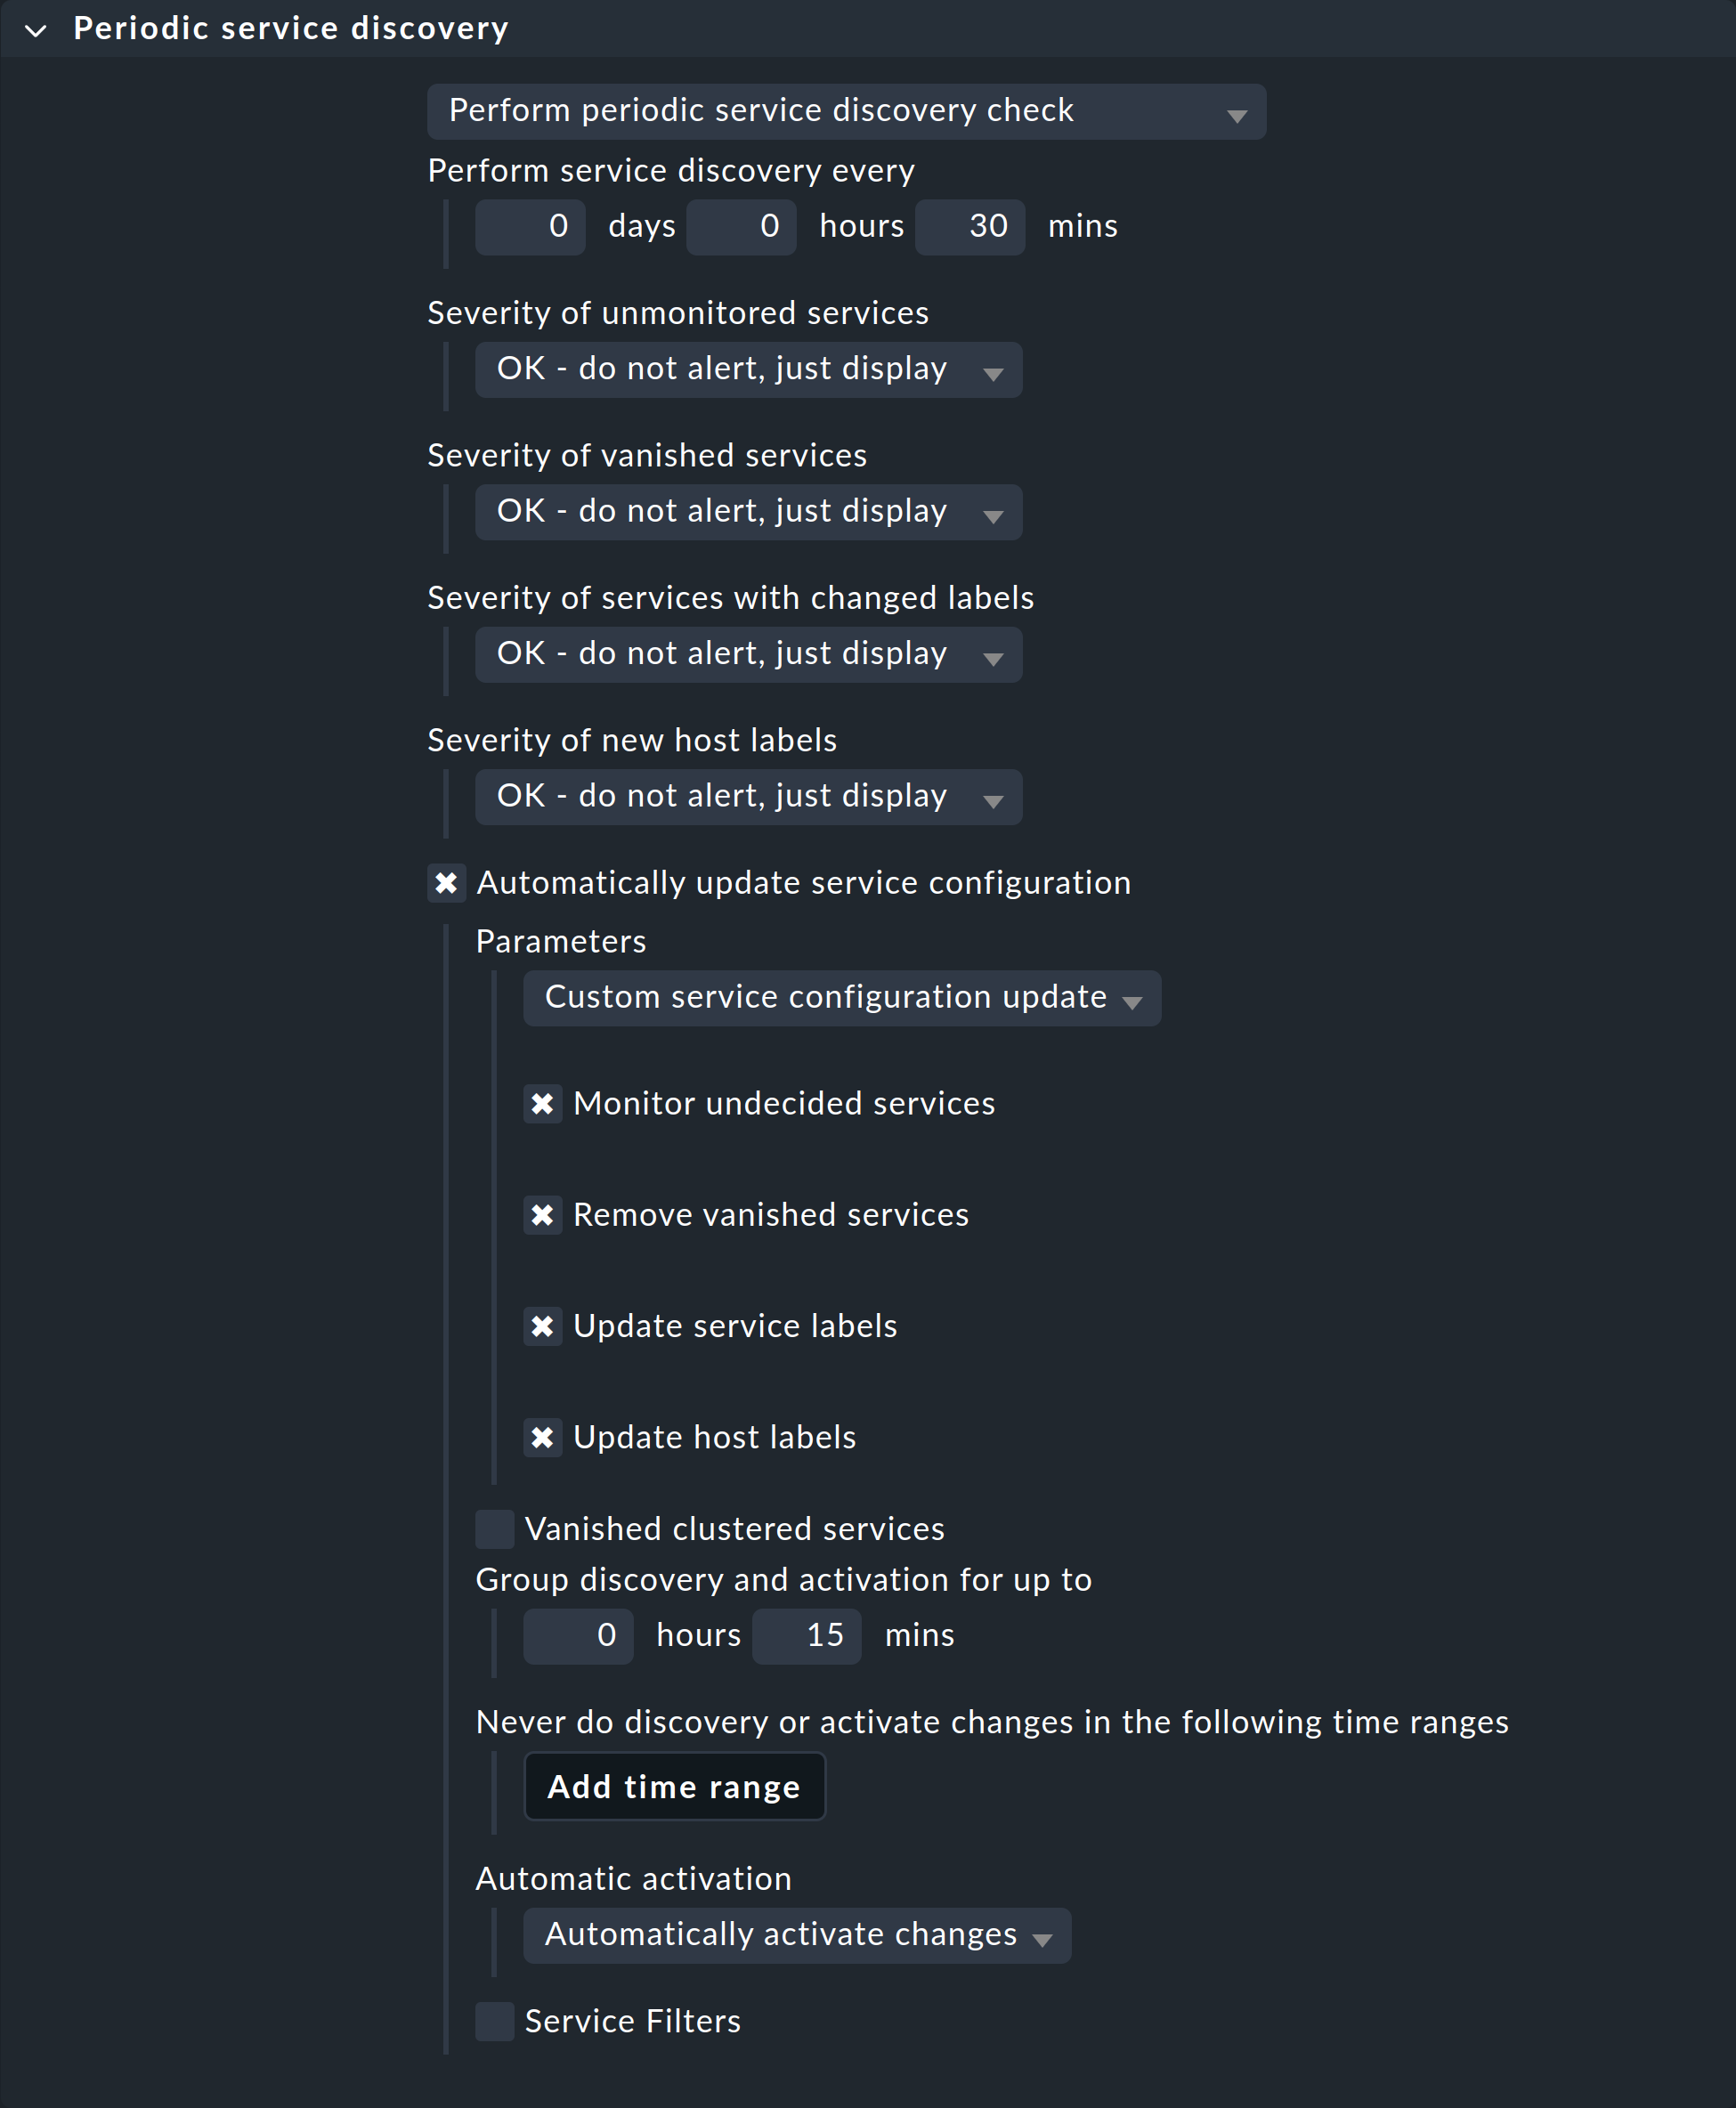Viewport: 1736px width, 2108px height.
Task: Select the Severity of new host labels dropdown
Action: point(744,797)
